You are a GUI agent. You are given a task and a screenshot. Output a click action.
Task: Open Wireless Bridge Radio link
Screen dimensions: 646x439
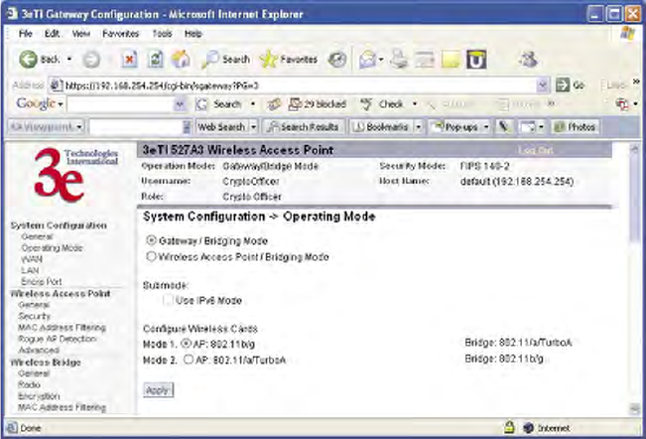29,384
